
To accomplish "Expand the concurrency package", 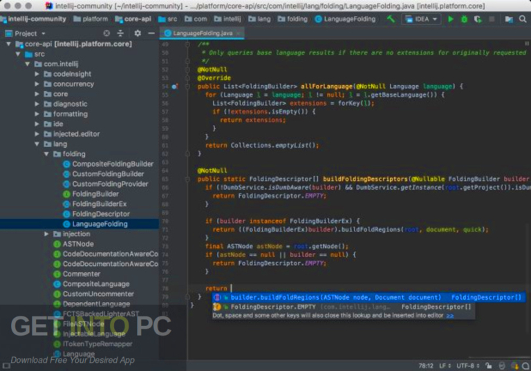I will point(37,84).
